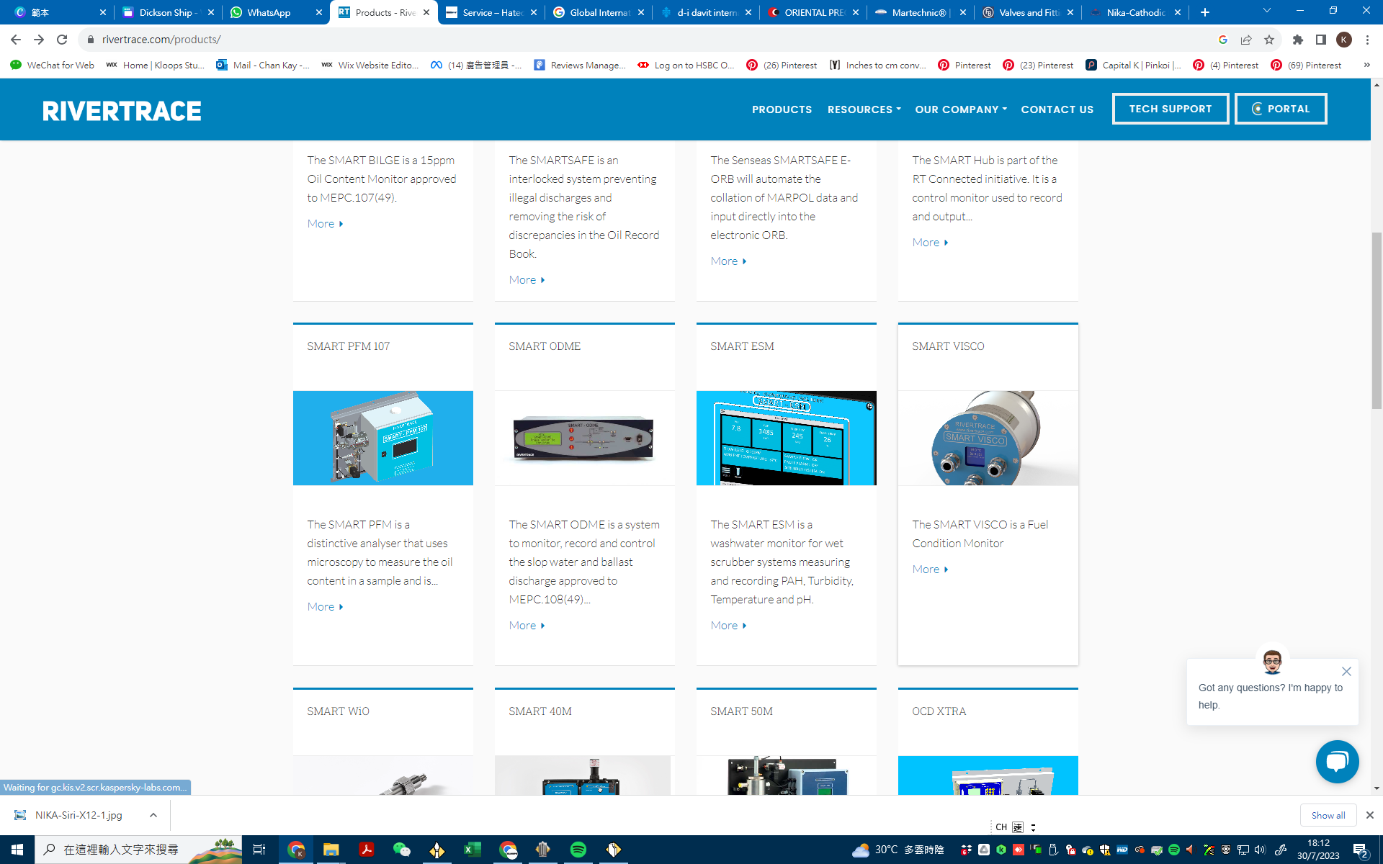
Task: Open the live chat bubble icon
Action: coord(1337,762)
